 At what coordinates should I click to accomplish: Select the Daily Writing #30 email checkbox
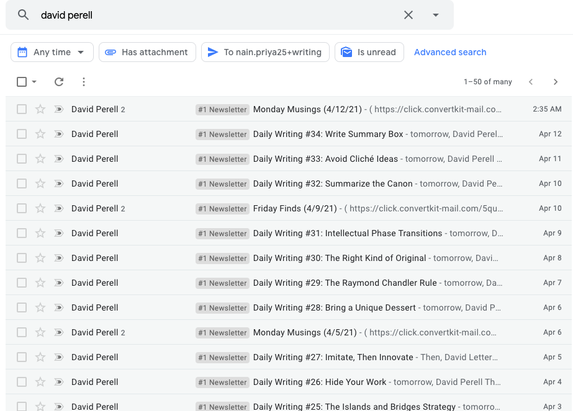click(x=22, y=258)
